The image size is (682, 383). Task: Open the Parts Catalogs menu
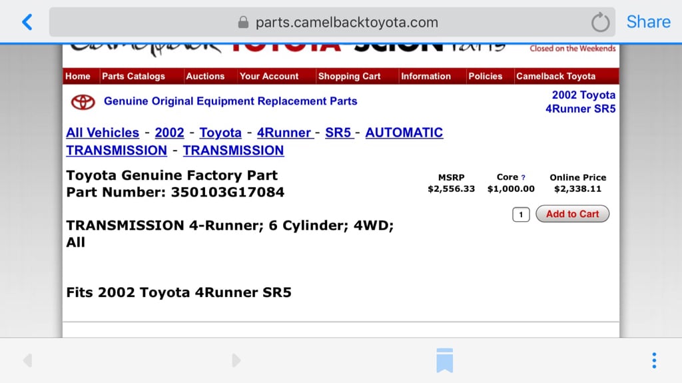tap(133, 76)
